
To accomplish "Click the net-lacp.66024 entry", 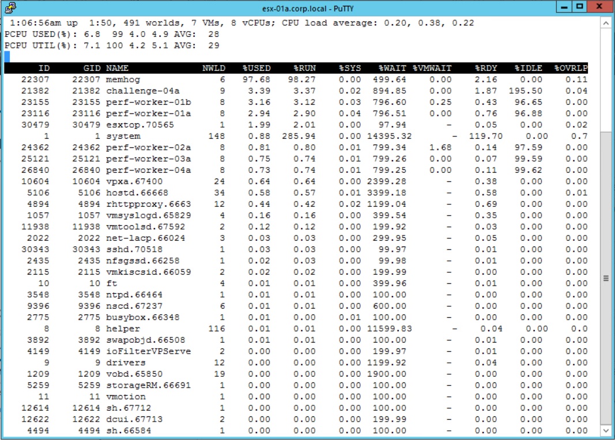I will tap(145, 238).
